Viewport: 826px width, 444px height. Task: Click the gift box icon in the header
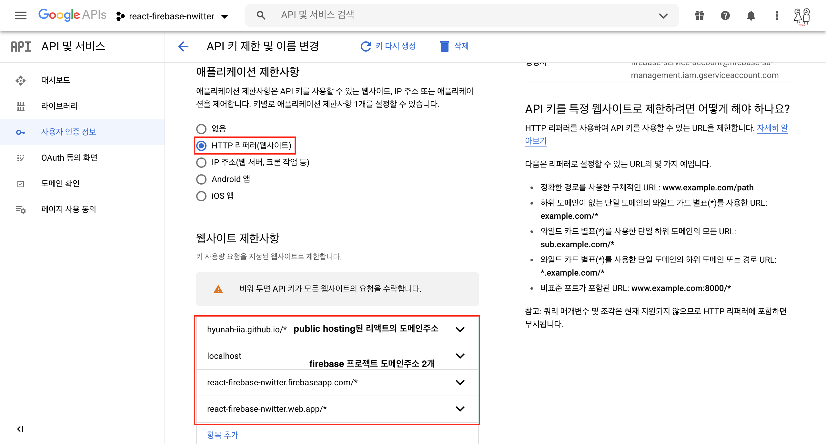pyautogui.click(x=699, y=15)
